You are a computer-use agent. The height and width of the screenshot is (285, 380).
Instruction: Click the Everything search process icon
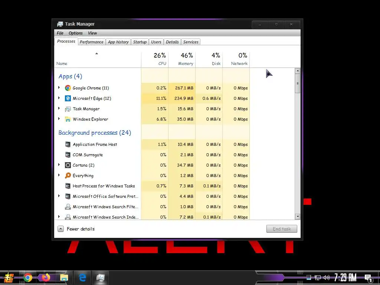pyautogui.click(x=68, y=176)
